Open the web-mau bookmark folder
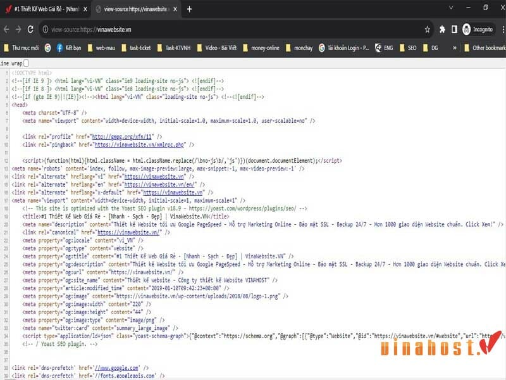This screenshot has width=506, height=380. tap(101, 48)
